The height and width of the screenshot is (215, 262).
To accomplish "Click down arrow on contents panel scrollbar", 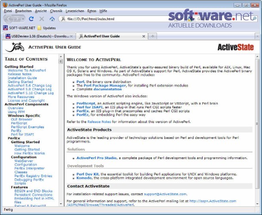I will point(61,204).
